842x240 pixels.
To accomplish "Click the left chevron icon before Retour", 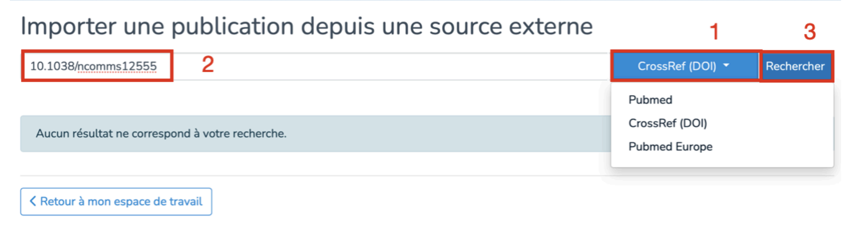I will [x=33, y=201].
